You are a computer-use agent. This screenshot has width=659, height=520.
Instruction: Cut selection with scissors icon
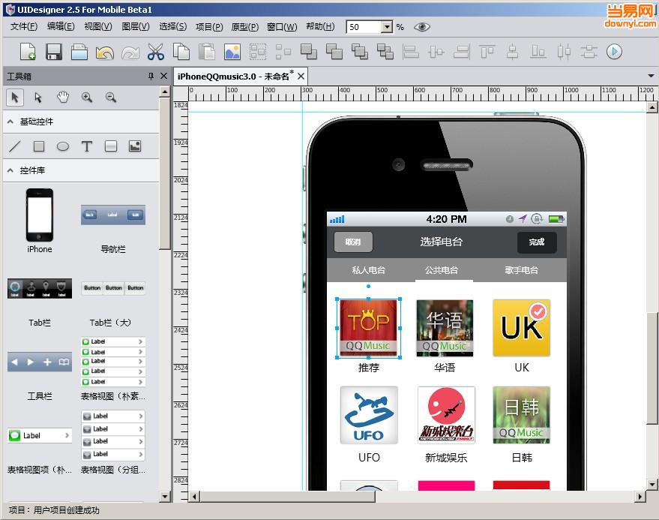pyautogui.click(x=155, y=52)
